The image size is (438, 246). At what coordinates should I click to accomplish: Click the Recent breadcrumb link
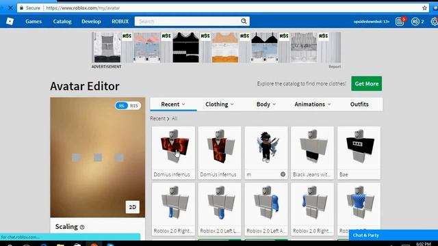(157, 118)
